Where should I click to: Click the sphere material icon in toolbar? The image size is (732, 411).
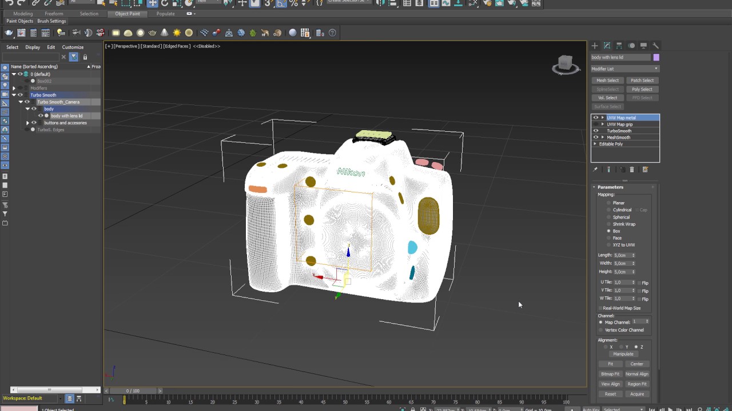pos(293,33)
